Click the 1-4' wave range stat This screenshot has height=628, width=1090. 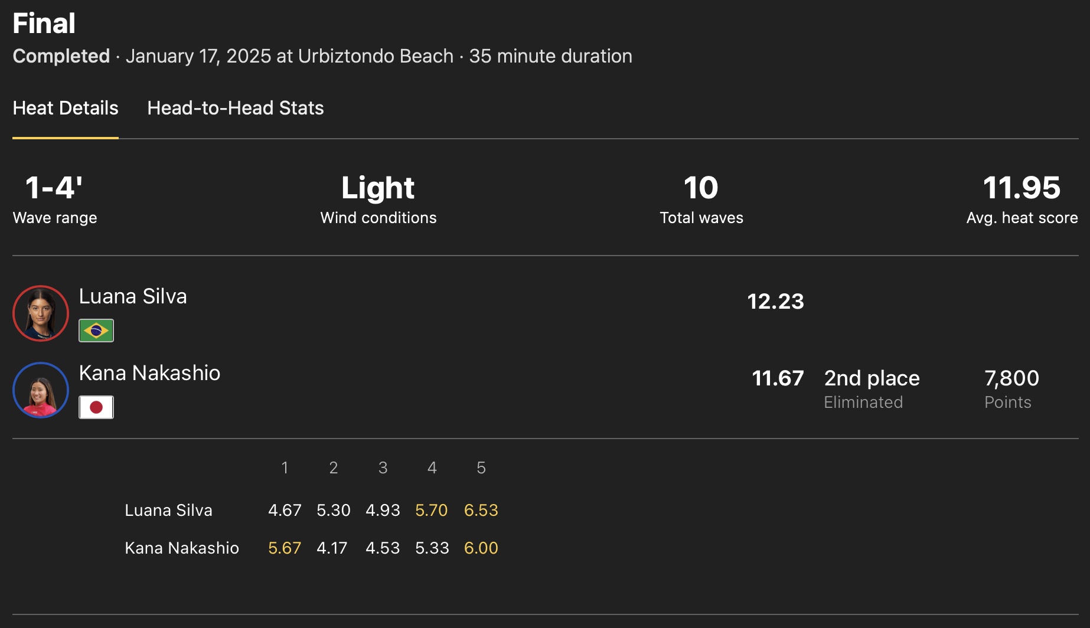pos(54,188)
